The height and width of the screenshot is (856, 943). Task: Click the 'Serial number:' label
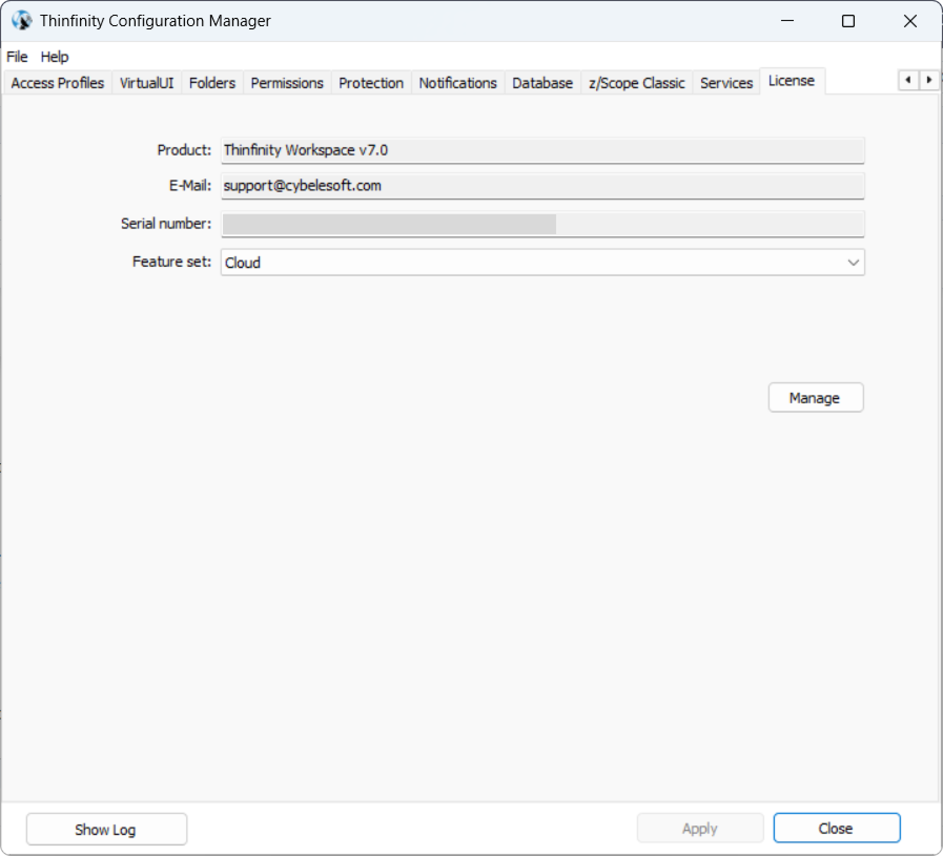tap(166, 224)
